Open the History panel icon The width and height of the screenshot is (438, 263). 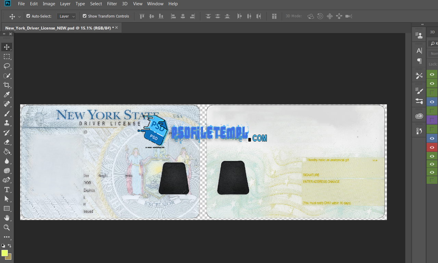[x=419, y=131]
